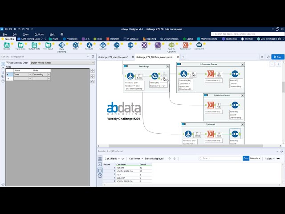Pin the Configuration window
285x214 pixels.
click(x=93, y=57)
